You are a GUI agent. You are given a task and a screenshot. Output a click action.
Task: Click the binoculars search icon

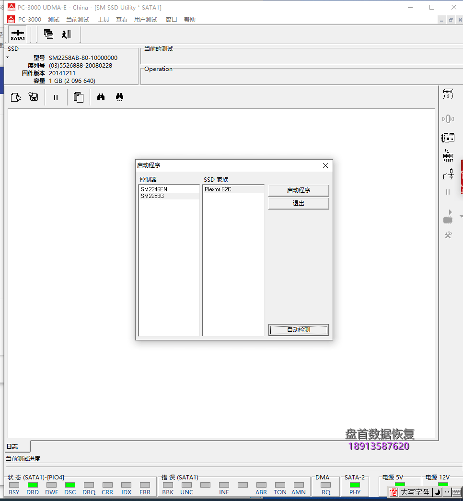(x=101, y=97)
